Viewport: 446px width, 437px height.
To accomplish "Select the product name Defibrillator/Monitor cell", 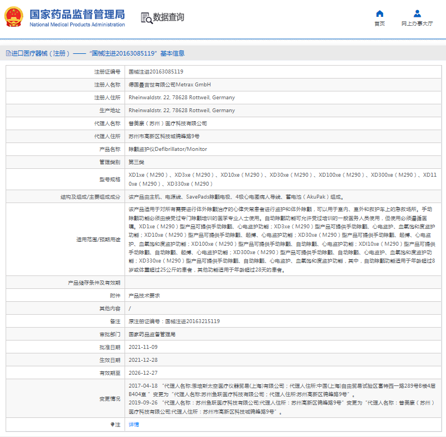I will (168, 149).
